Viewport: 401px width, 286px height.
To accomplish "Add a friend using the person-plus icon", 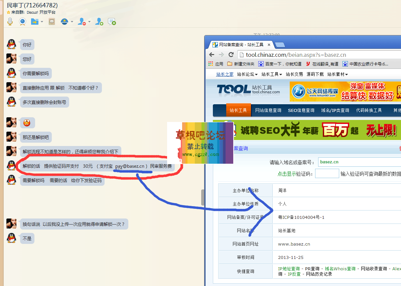I will click(x=99, y=21).
